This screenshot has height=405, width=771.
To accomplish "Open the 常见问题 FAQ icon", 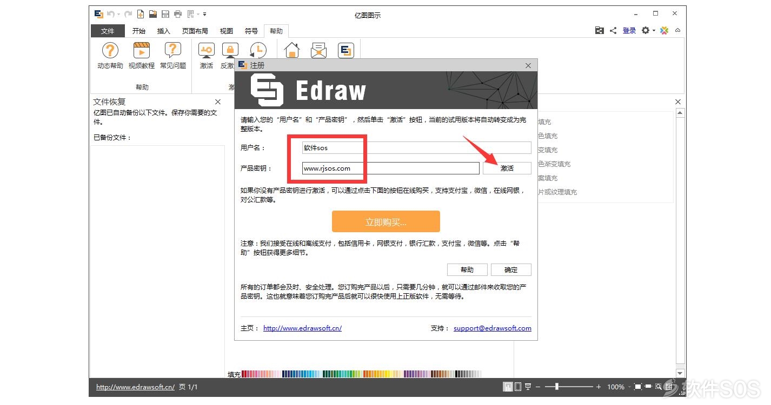I will (x=172, y=51).
